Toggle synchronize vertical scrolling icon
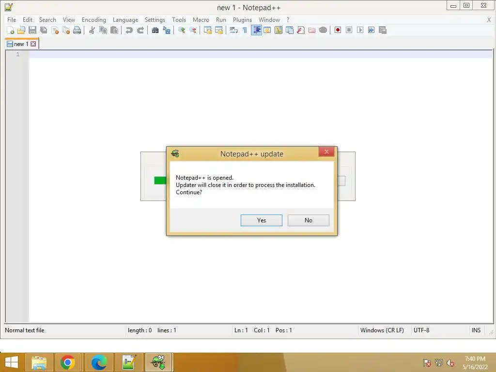This screenshot has width=496, height=372. pos(207,30)
